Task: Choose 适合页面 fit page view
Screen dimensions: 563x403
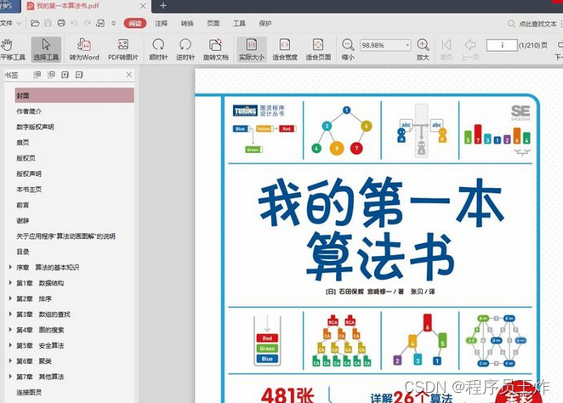Action: point(318,49)
